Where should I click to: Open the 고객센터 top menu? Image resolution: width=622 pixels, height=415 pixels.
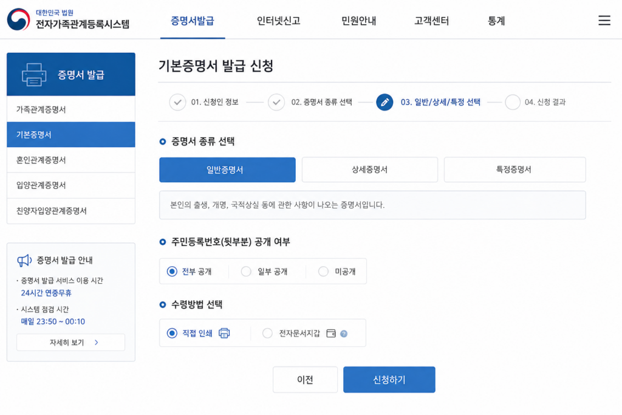pyautogui.click(x=432, y=21)
